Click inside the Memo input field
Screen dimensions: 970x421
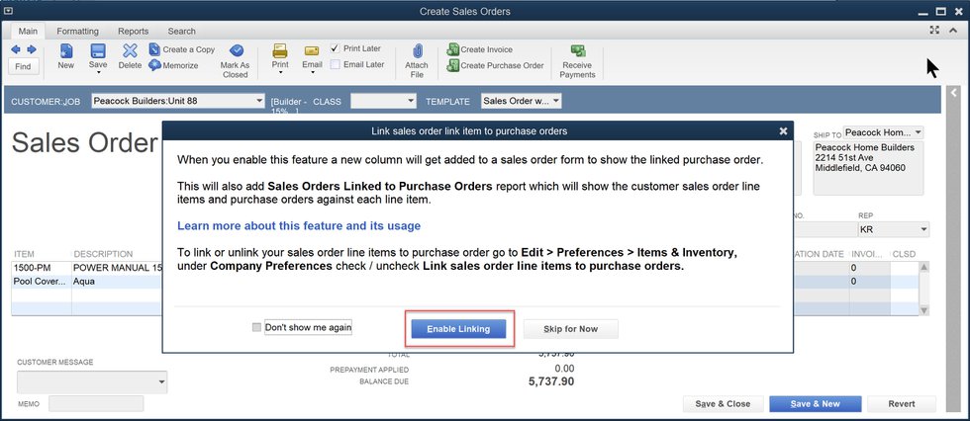click(x=96, y=403)
